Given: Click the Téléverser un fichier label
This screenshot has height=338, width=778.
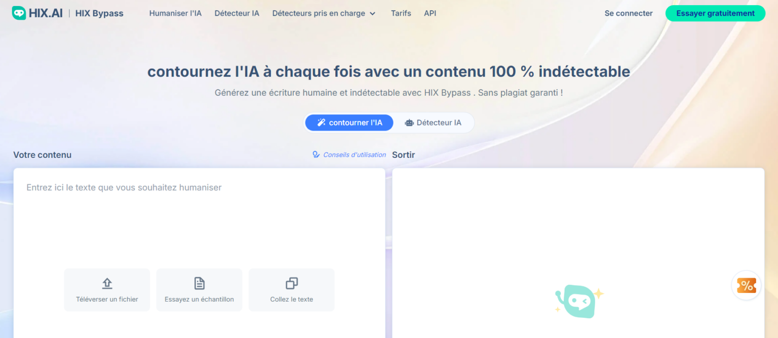Looking at the screenshot, I should (x=107, y=300).
